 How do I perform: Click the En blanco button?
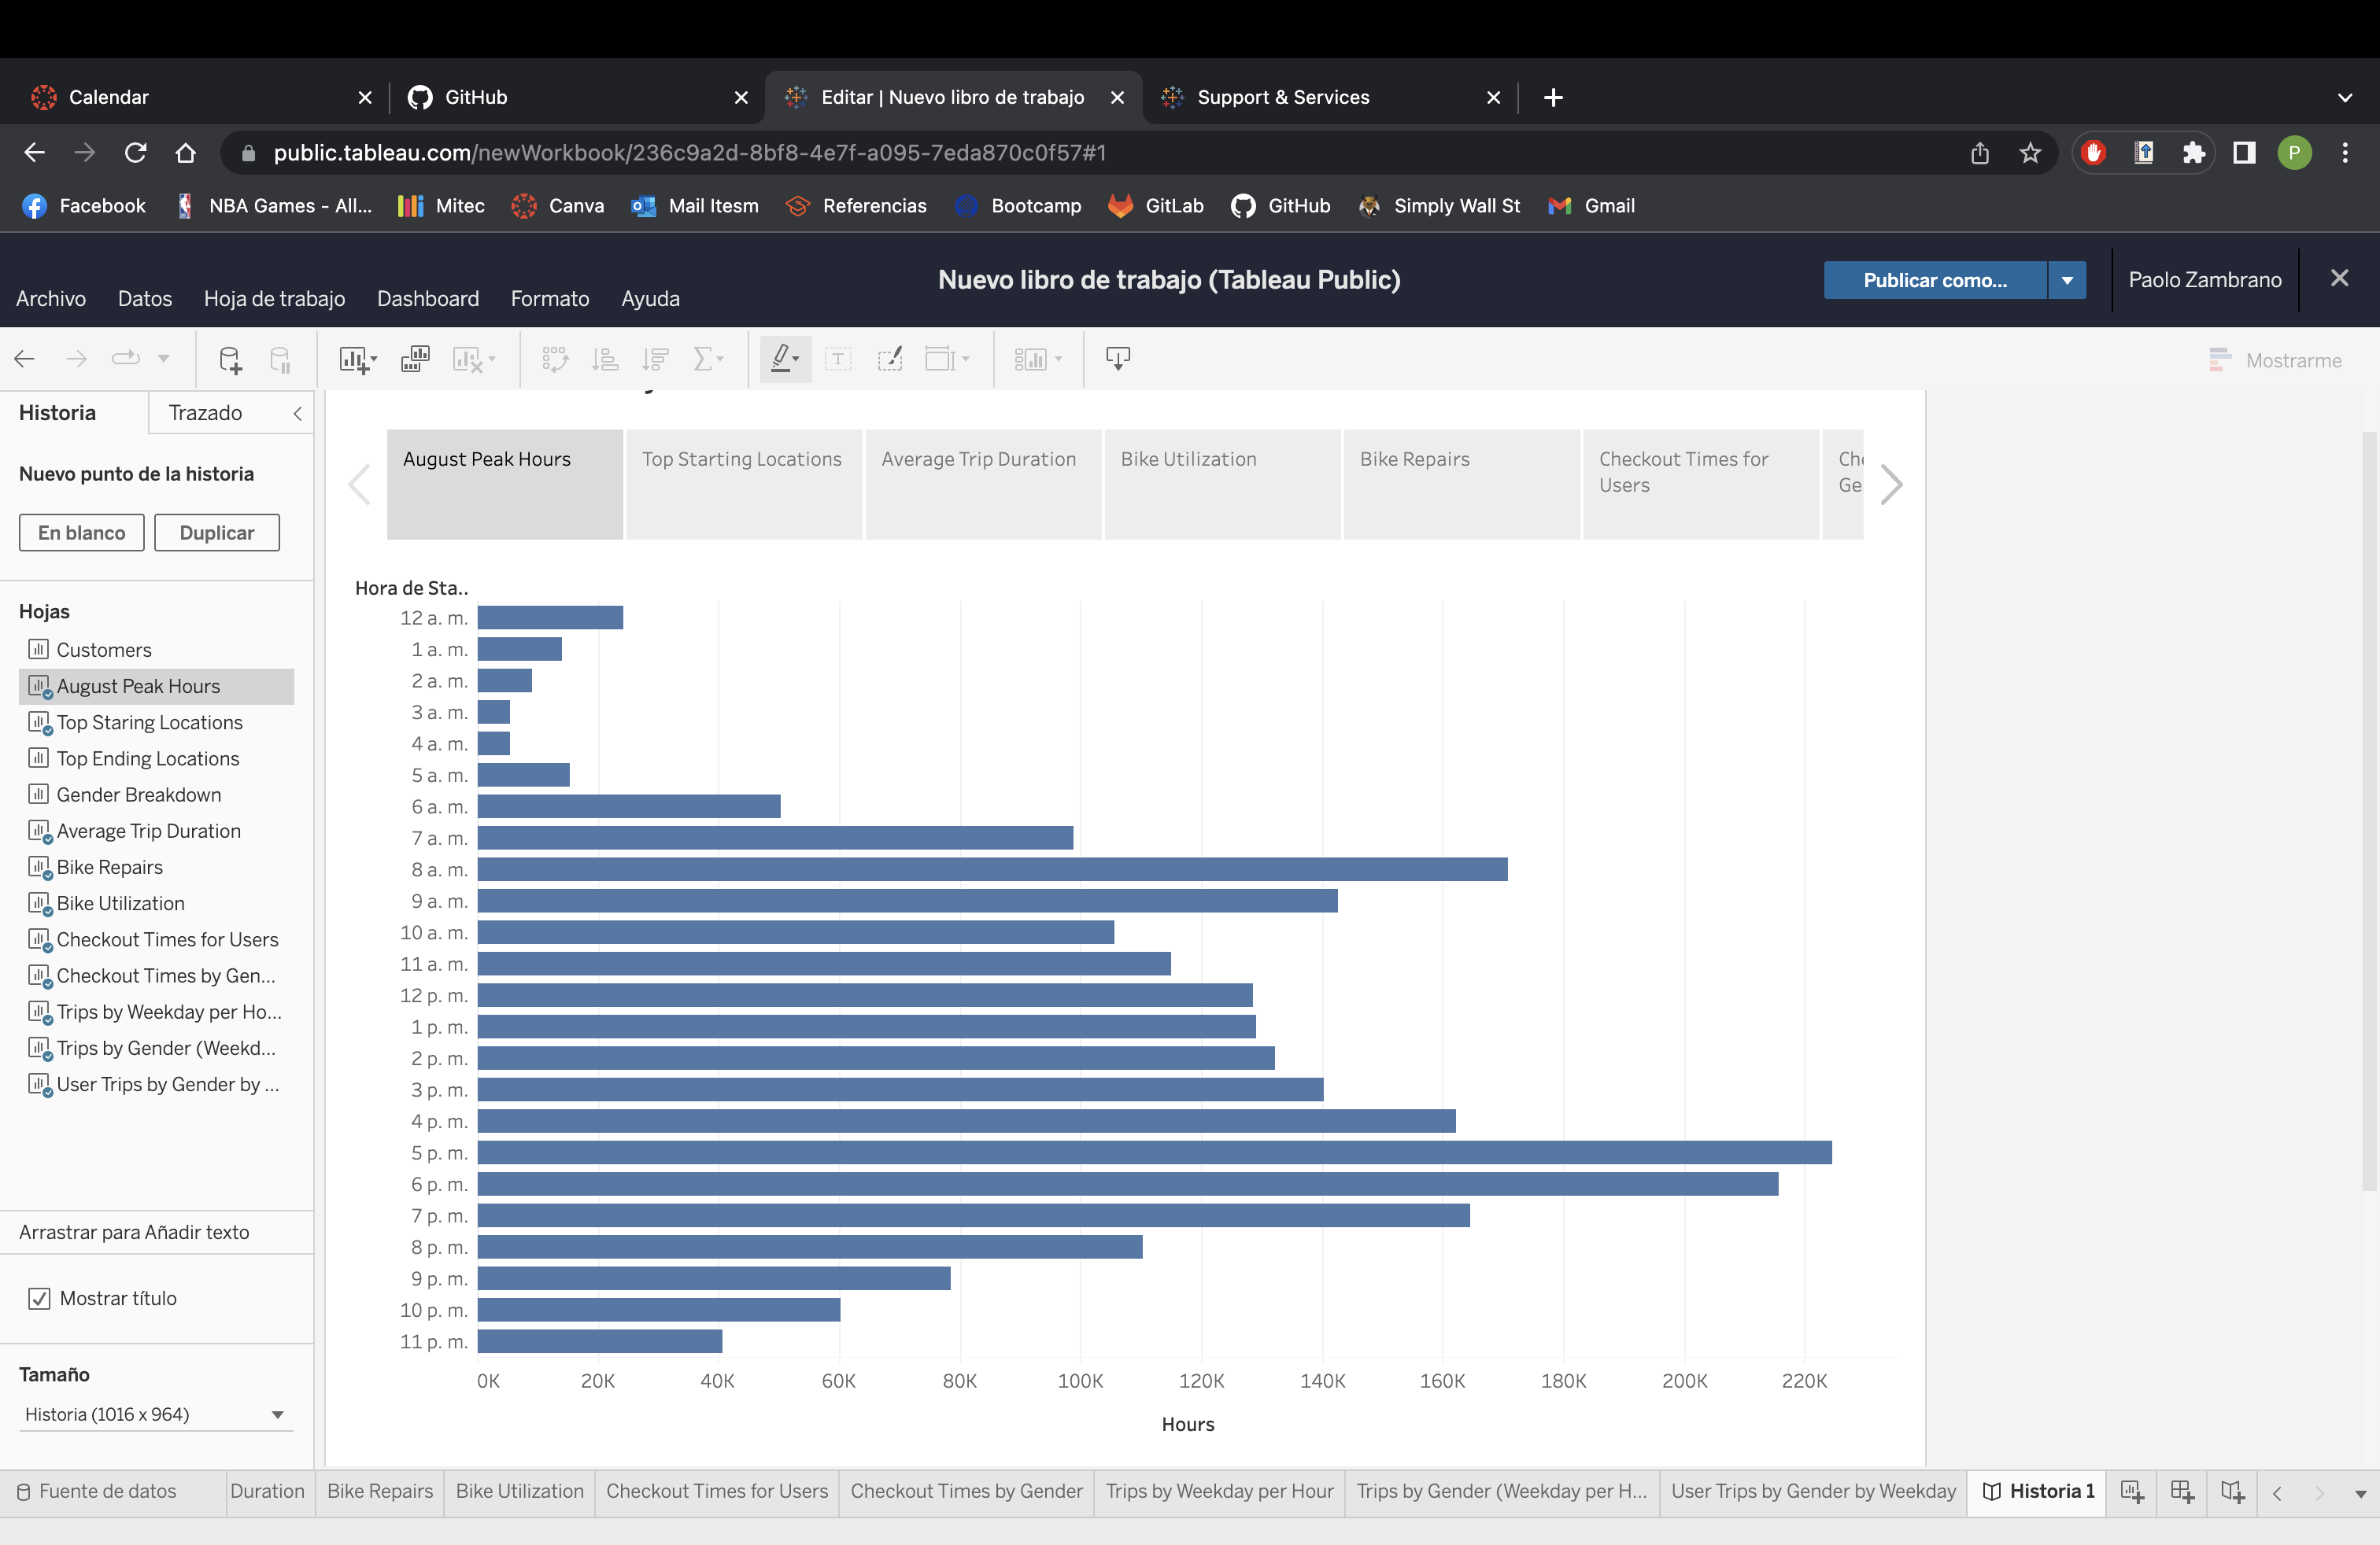tap(81, 533)
